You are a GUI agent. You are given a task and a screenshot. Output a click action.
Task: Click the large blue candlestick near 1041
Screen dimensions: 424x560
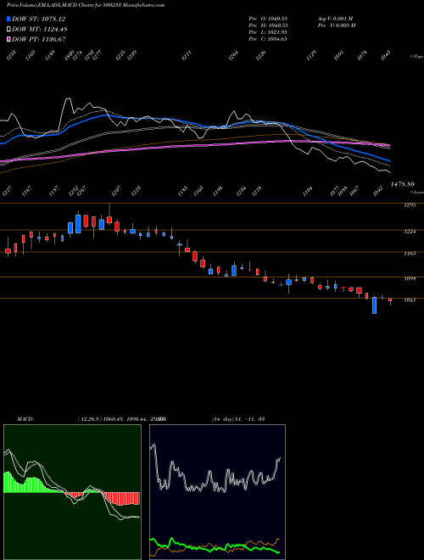(374, 305)
